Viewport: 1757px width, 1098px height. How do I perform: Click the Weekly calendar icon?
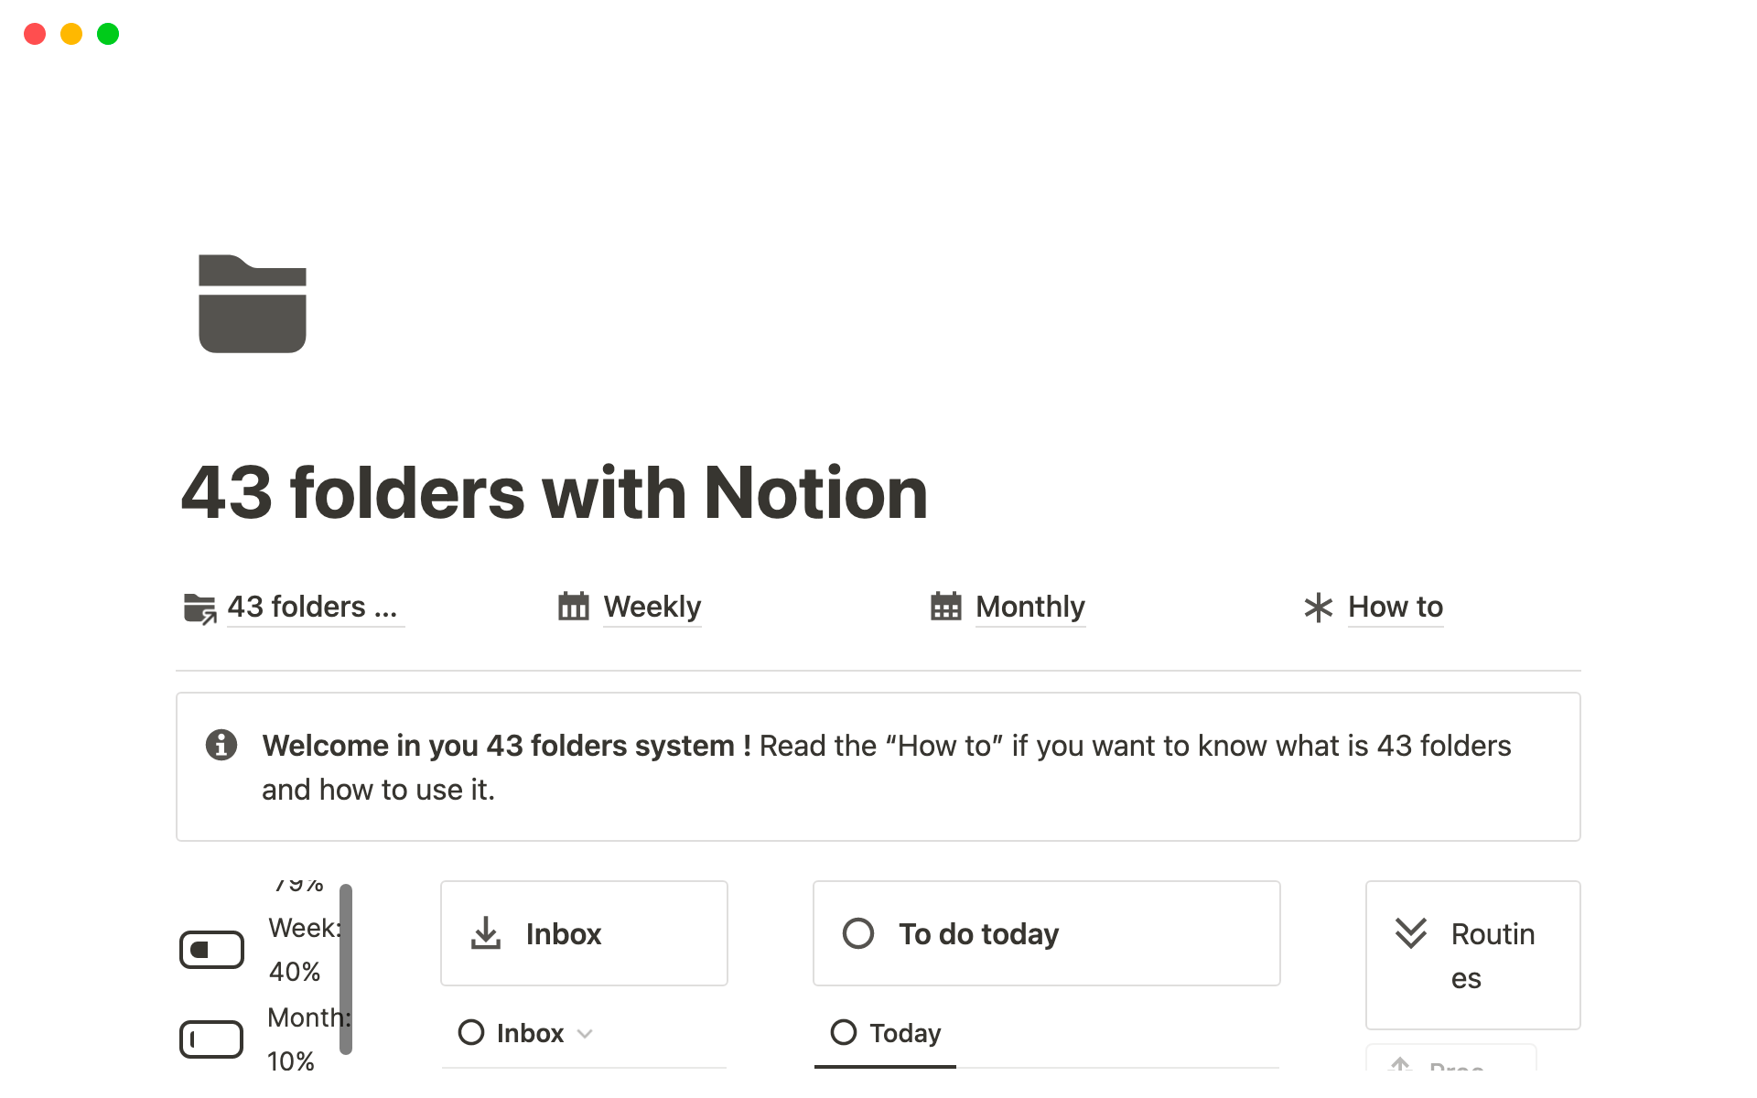574,607
